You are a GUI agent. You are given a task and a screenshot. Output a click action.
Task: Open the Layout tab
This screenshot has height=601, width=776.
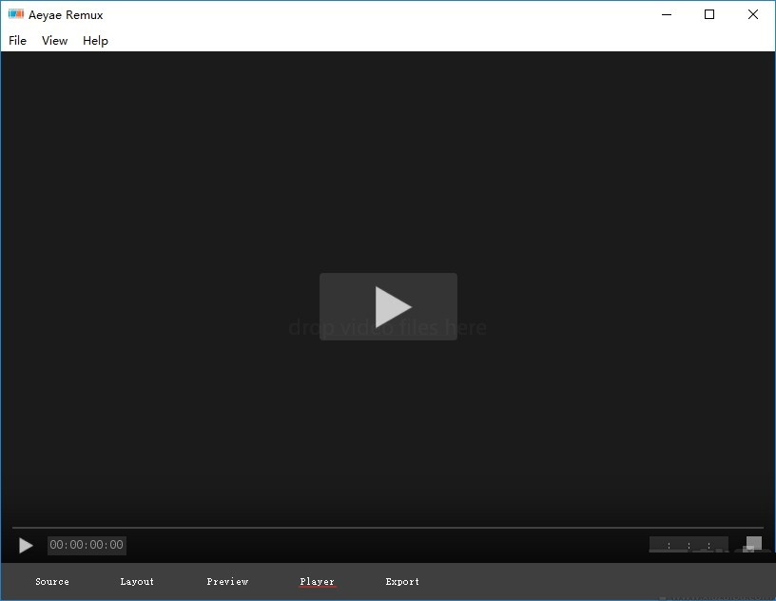(x=137, y=581)
